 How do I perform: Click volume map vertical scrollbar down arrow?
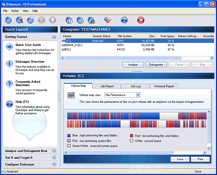pyautogui.click(x=209, y=148)
